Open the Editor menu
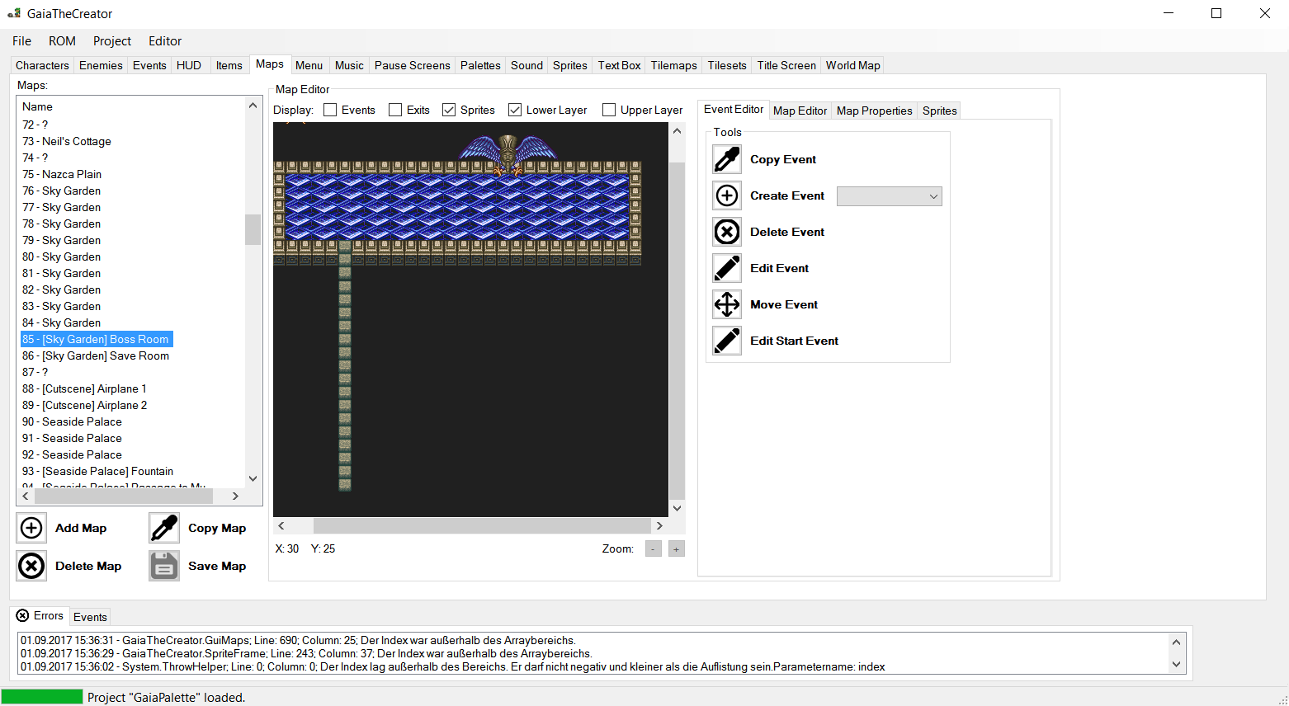 (164, 40)
